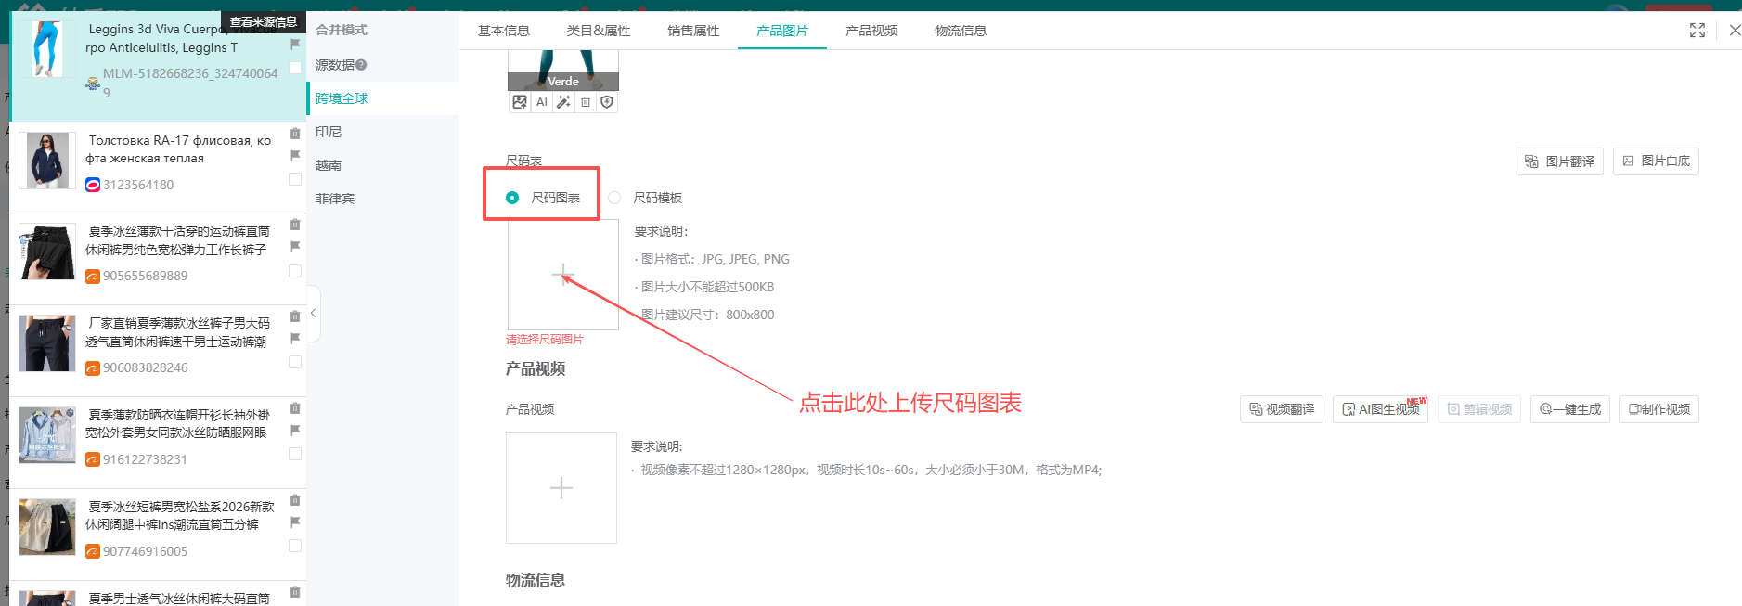Open the Verde product image thumbnail
Screen dimensions: 1742x606
563,70
